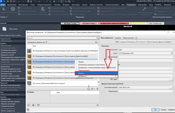Click the materials list vertical scrollbar

tap(98, 65)
